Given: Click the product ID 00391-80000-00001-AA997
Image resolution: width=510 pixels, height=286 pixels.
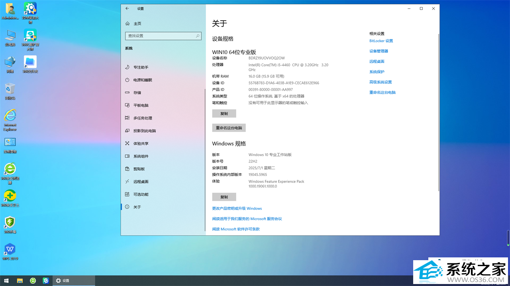Looking at the screenshot, I should coord(271,90).
